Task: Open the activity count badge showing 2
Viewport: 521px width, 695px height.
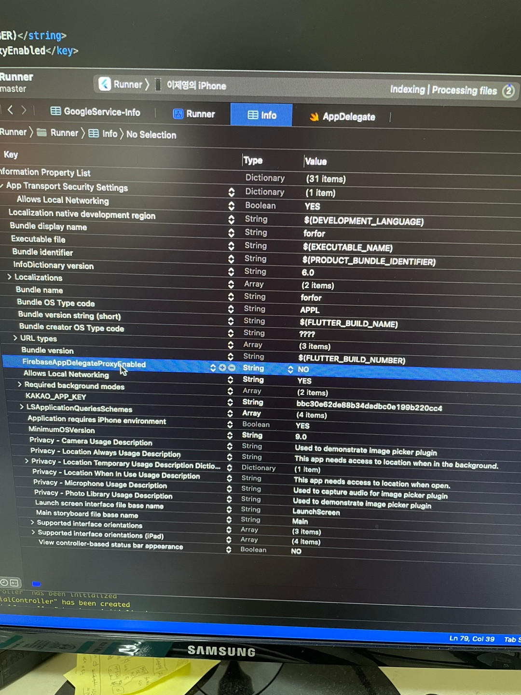Action: coord(508,91)
